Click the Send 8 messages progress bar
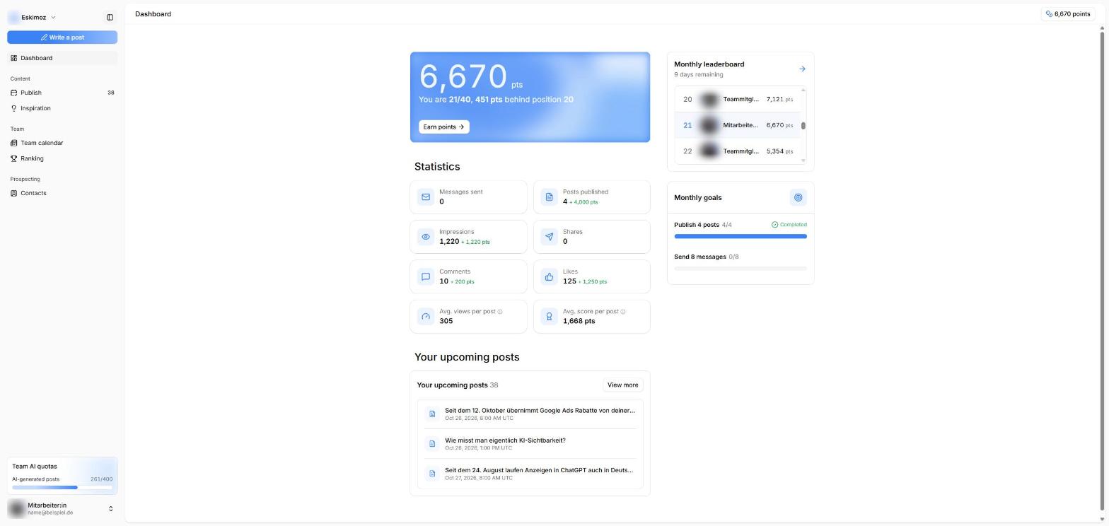This screenshot has width=1109, height=526. [x=741, y=269]
